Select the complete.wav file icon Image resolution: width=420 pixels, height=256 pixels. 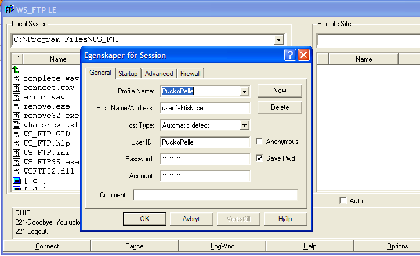(16, 78)
